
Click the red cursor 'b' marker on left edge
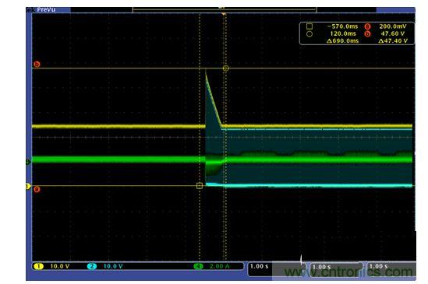[37, 64]
